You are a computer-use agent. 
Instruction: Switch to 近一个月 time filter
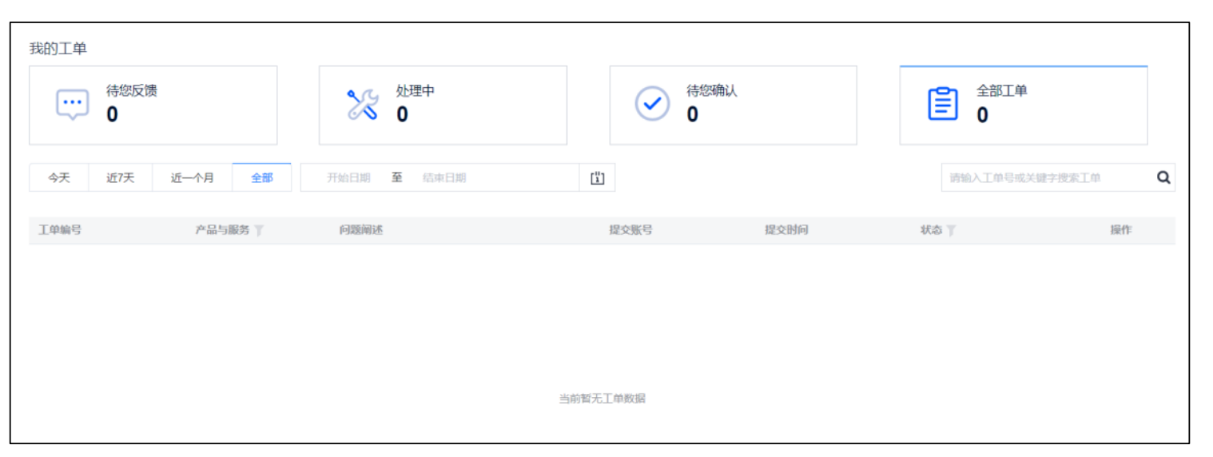[193, 178]
